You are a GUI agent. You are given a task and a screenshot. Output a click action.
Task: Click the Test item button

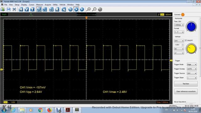186,84
